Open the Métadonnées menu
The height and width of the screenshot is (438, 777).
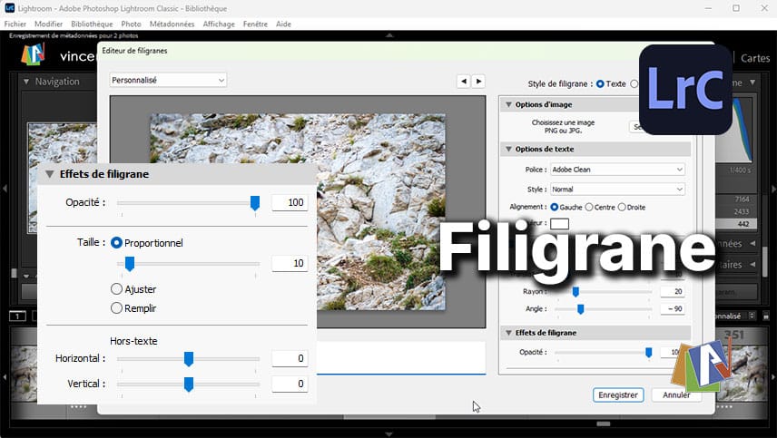(172, 24)
